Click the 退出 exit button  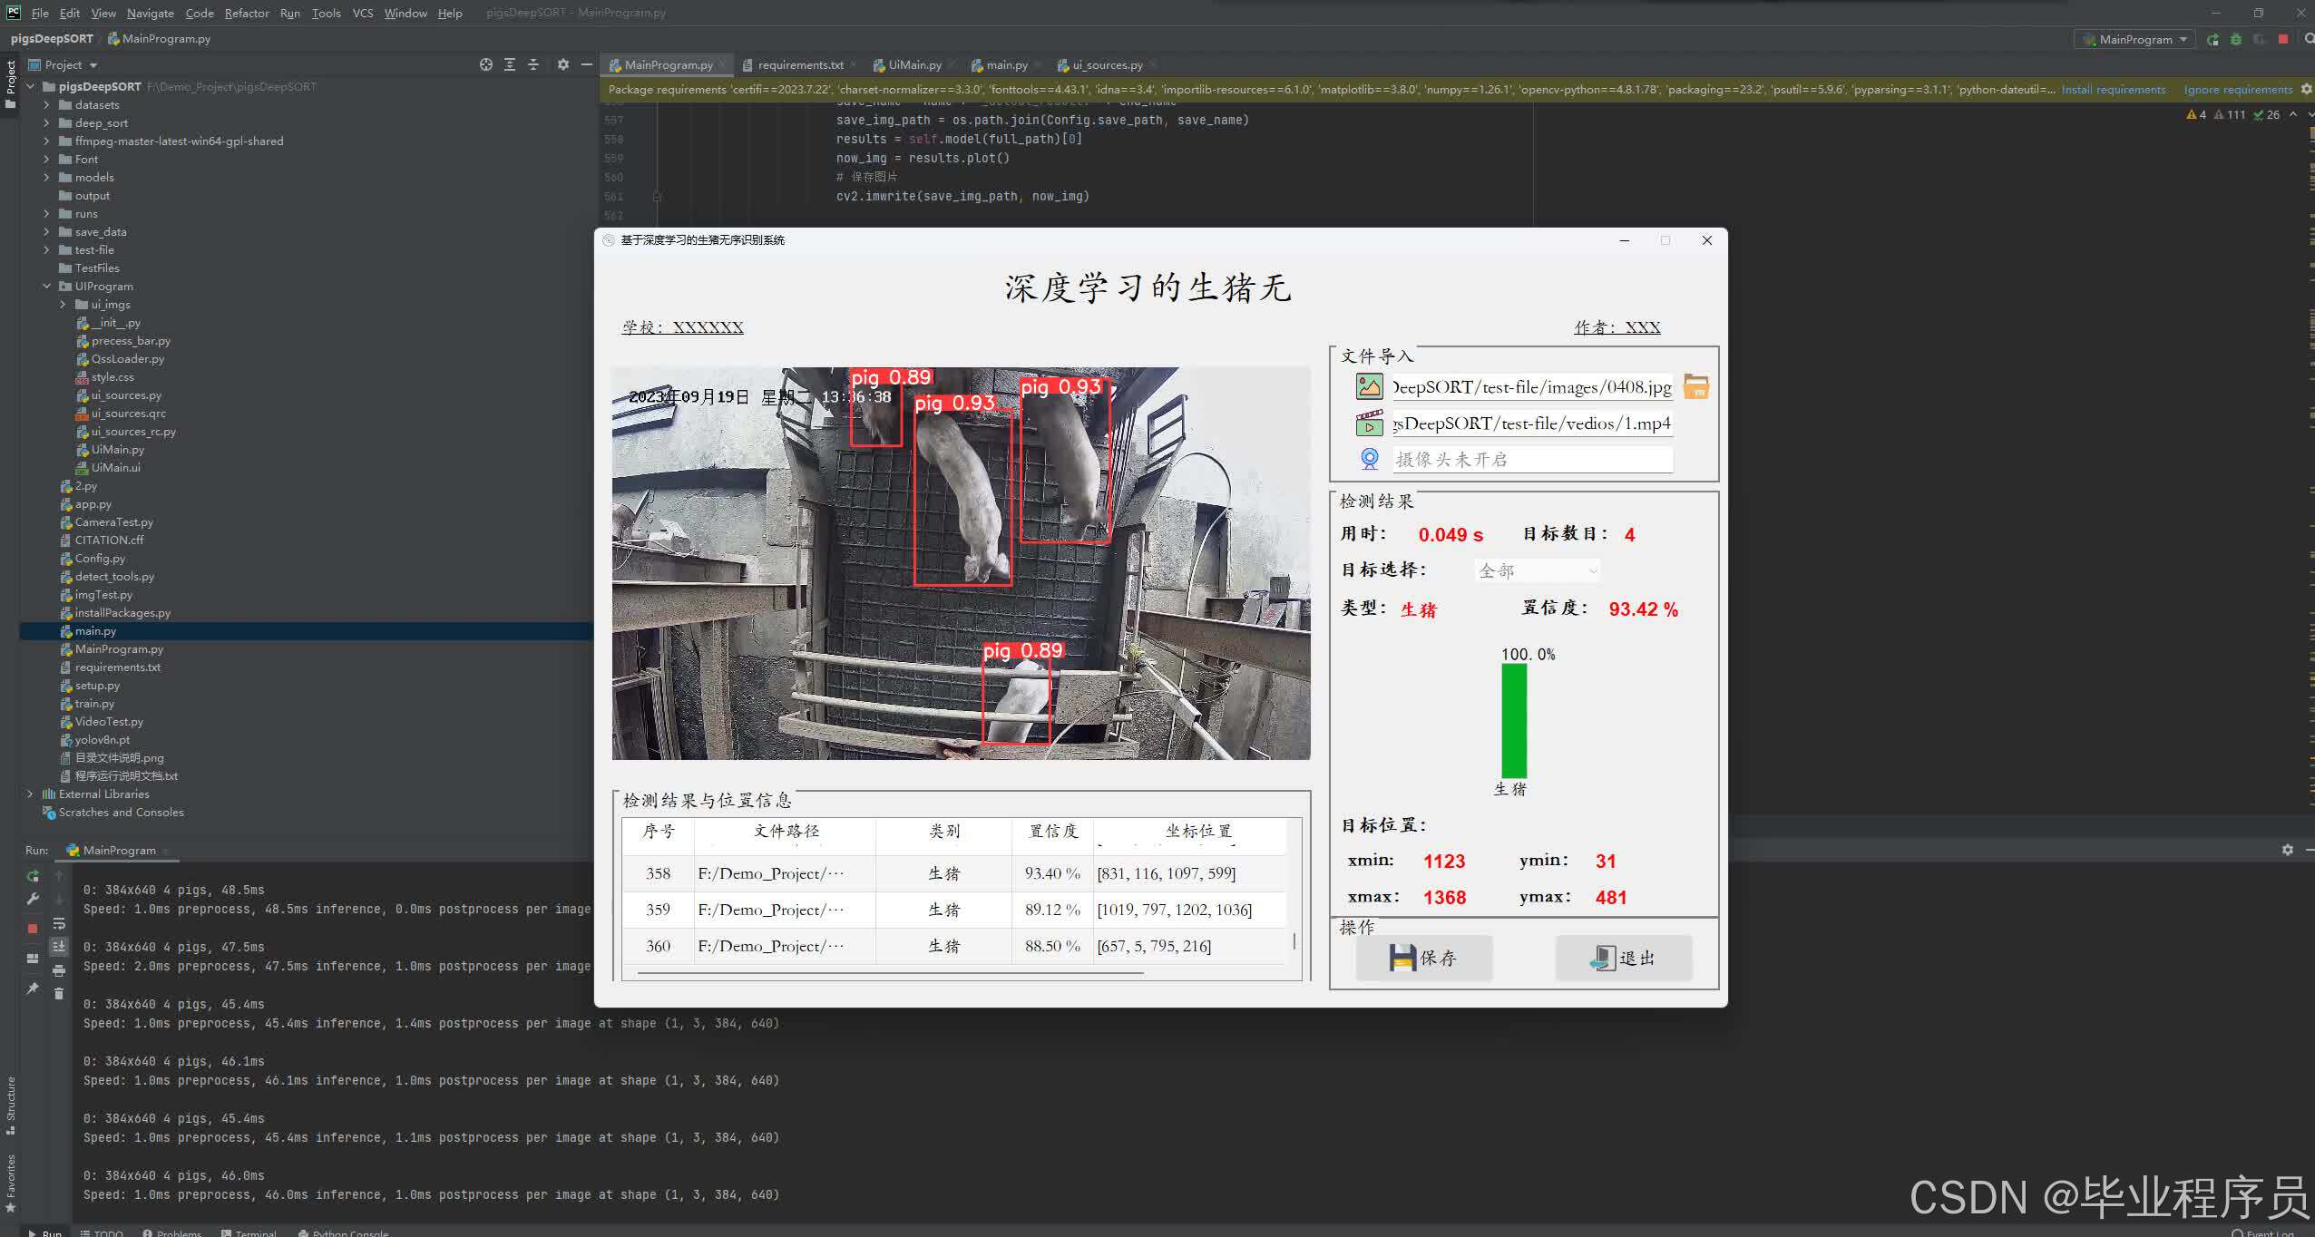coord(1624,958)
